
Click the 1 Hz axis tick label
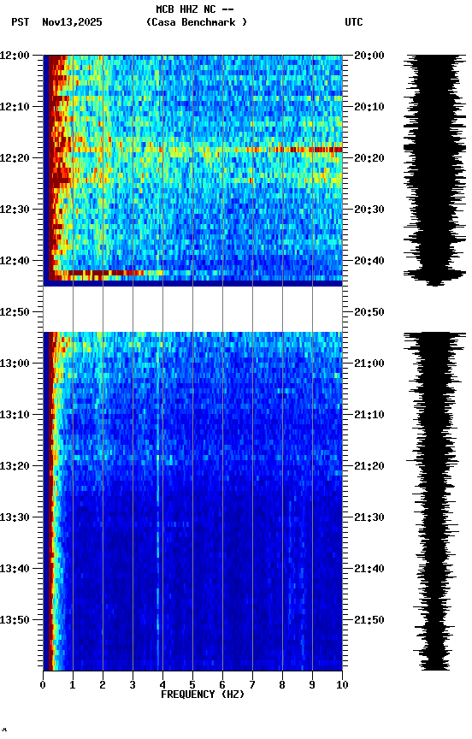tap(73, 685)
